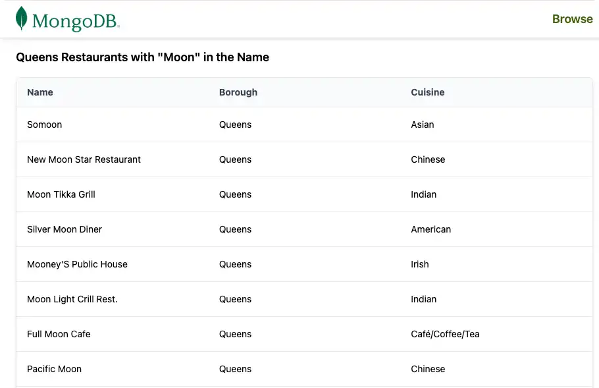599x388 pixels.
Task: Click the Full Moon Cafe name
Action: click(x=59, y=334)
